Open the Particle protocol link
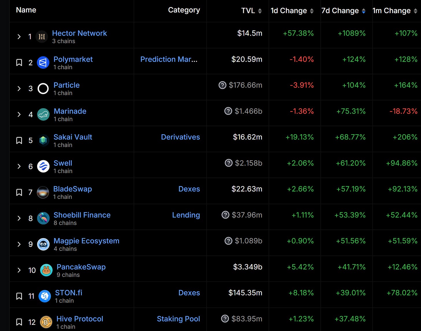The height and width of the screenshot is (331, 421). pos(67,85)
